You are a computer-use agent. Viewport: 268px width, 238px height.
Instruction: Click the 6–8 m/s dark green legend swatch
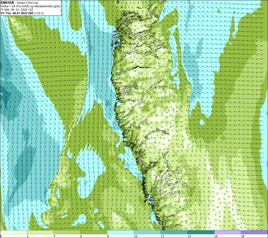click(94, 232)
